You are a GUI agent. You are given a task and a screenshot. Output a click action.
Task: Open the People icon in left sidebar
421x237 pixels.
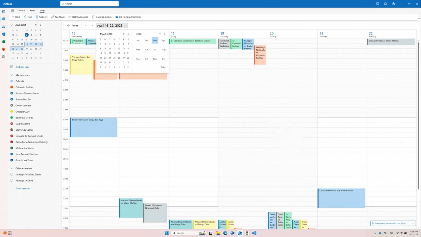point(4,26)
